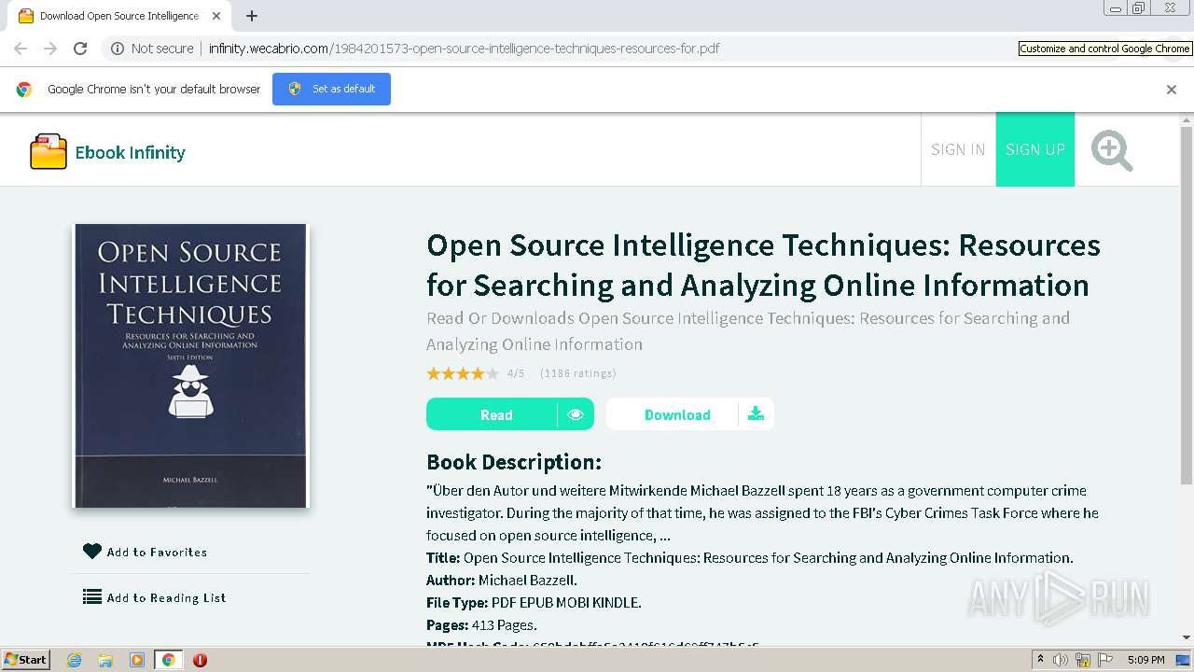Reload the page with the refresh icon

pyautogui.click(x=80, y=49)
